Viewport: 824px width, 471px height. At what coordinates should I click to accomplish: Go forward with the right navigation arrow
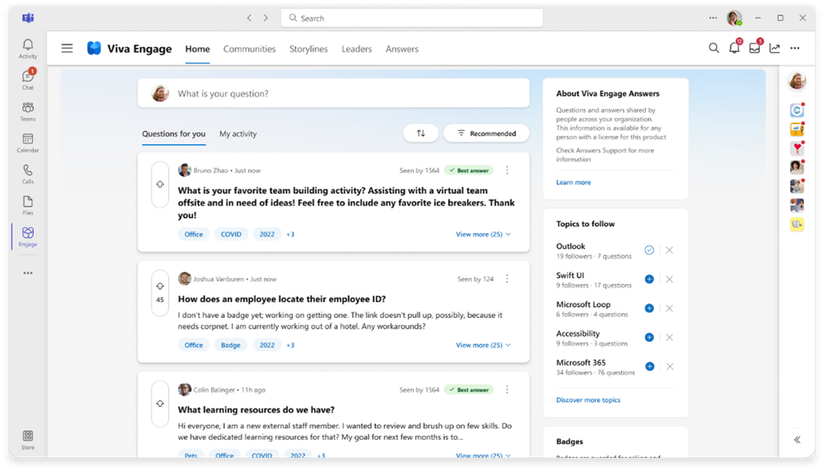(266, 18)
